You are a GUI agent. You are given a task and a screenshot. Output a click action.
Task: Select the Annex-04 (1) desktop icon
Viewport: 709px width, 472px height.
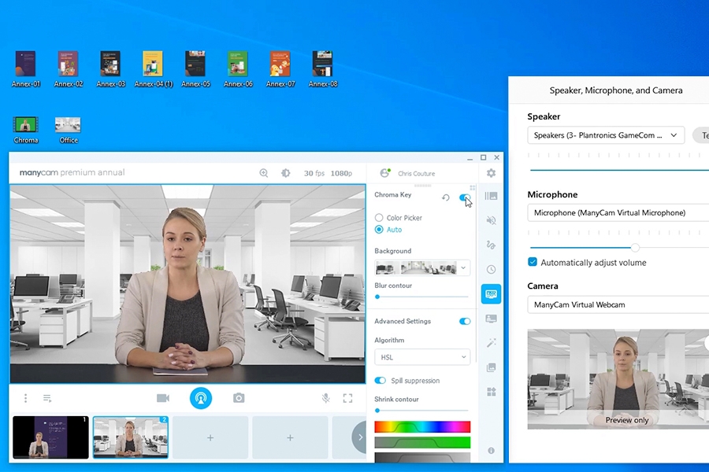(154, 68)
